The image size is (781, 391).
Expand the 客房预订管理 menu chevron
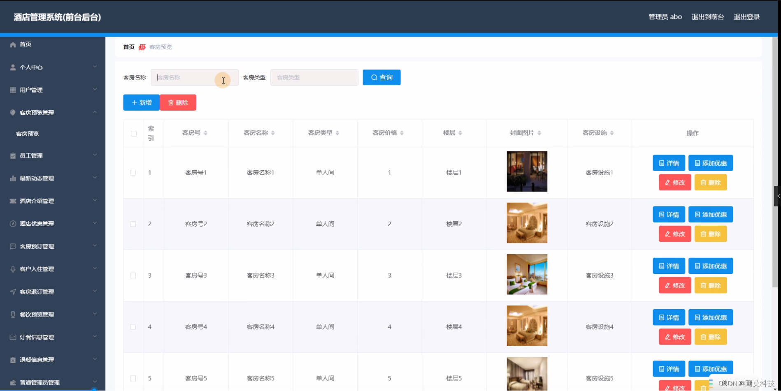pyautogui.click(x=95, y=246)
